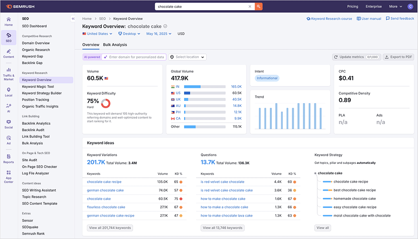Click Export to PDF button

click(398, 57)
